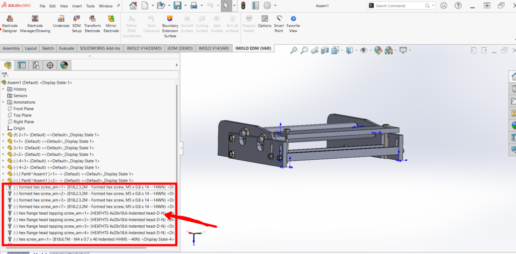
Task: Open the File menu
Action: pyautogui.click(x=42, y=6)
